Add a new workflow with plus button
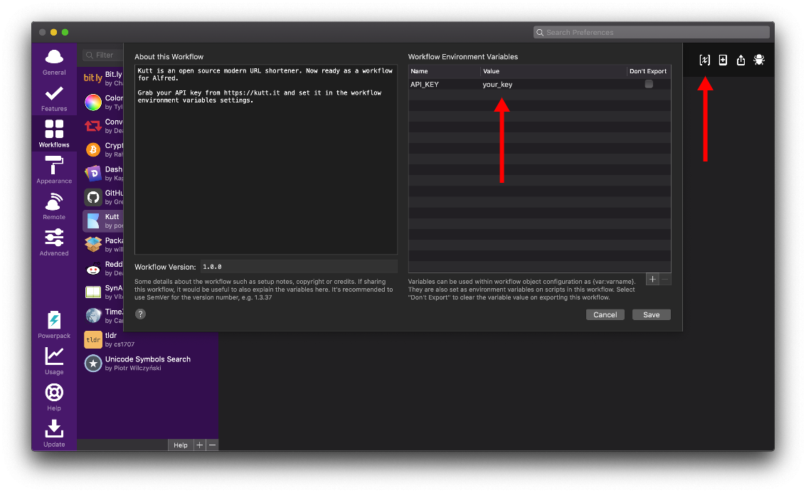Image resolution: width=806 pixels, height=493 pixels. (199, 445)
